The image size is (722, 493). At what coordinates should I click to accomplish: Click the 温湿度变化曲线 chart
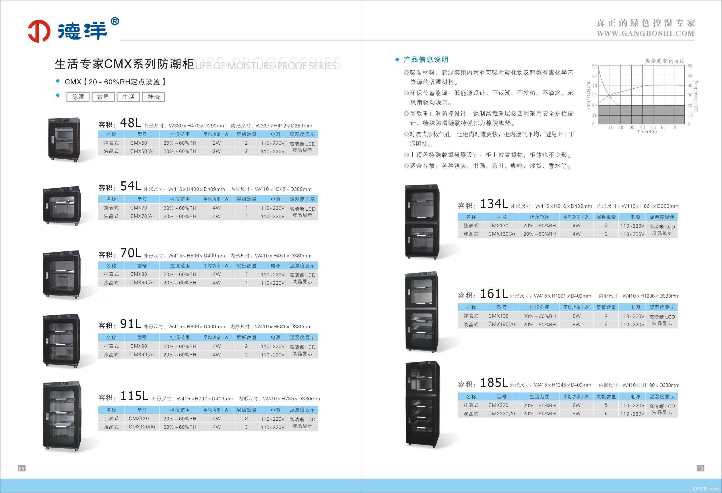tap(643, 96)
